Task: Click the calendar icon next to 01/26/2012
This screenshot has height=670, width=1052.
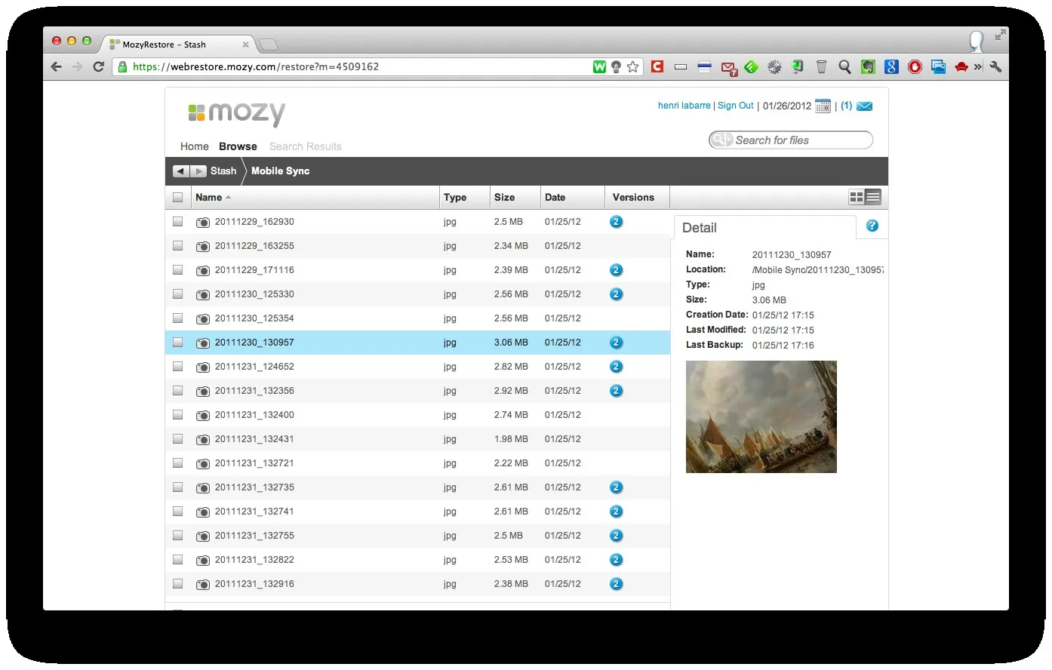Action: [x=823, y=106]
